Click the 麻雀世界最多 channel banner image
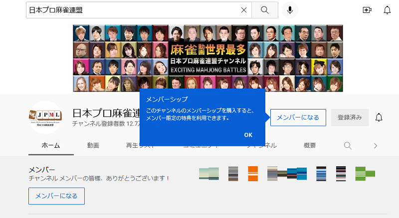399x218 pixels. click(208, 58)
